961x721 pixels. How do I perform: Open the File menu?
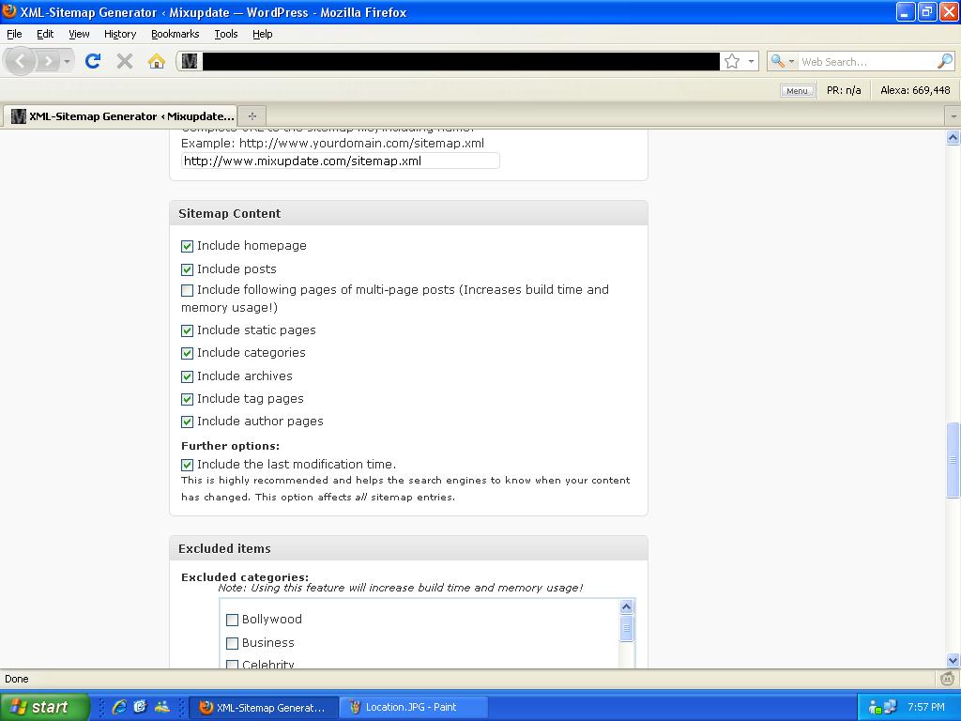click(x=14, y=34)
